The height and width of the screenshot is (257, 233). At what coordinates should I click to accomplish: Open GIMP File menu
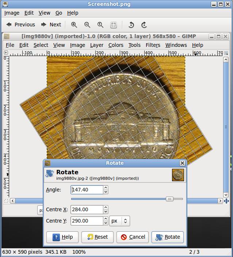pos(10,45)
